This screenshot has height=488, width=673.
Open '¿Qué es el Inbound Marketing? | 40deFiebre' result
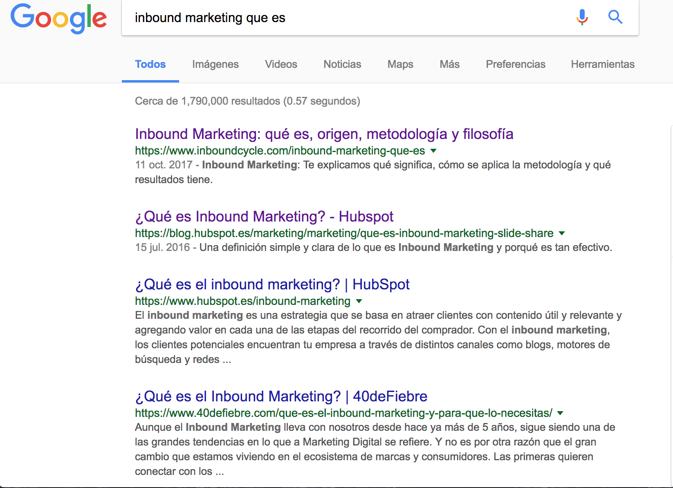click(x=281, y=396)
